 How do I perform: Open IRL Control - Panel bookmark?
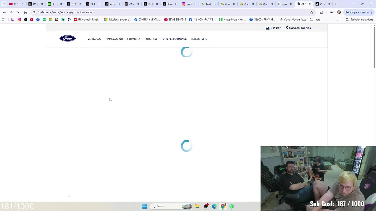tap(87, 19)
